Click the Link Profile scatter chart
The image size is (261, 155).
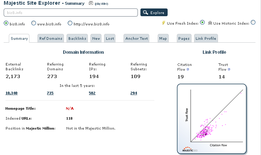coord(212,119)
